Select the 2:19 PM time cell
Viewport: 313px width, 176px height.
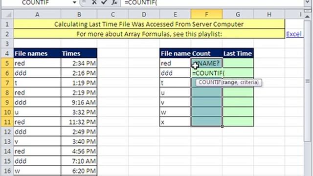point(79,92)
